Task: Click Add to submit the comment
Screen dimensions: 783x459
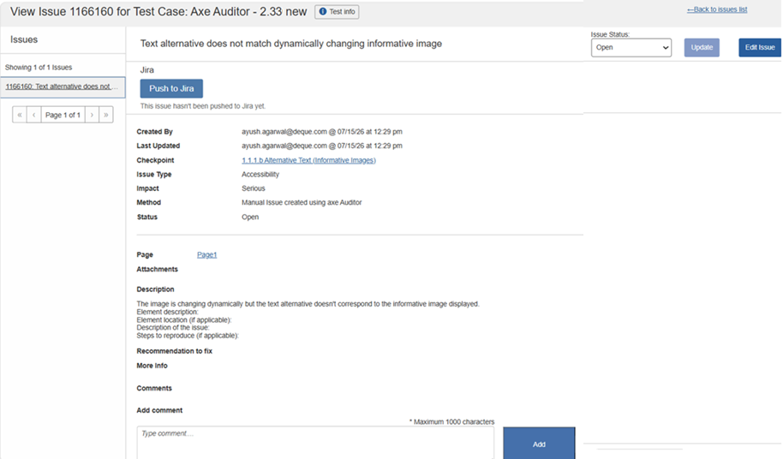Action: click(x=539, y=444)
